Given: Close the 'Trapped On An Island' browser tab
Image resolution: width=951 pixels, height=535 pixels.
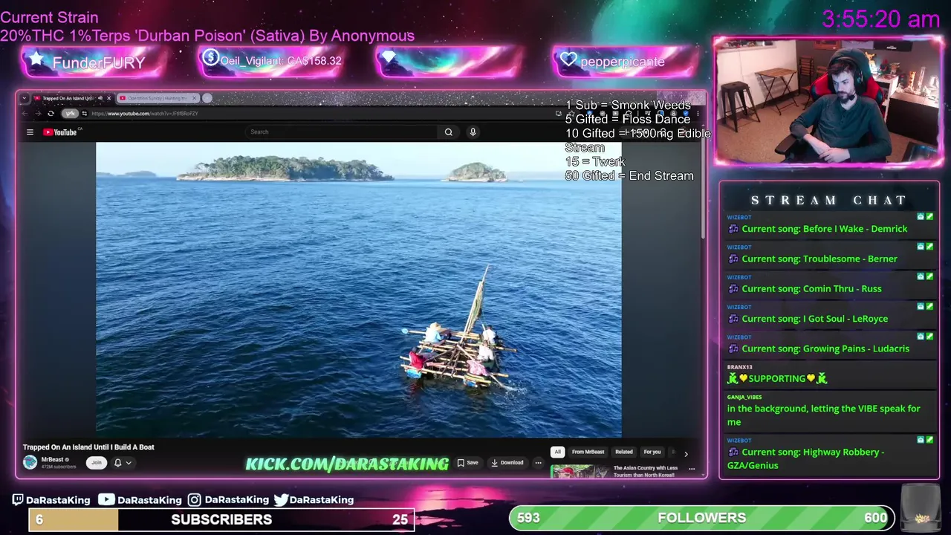Looking at the screenshot, I should 109,98.
